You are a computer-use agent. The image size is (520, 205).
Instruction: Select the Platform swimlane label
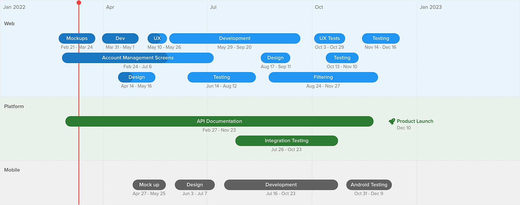pos(14,106)
